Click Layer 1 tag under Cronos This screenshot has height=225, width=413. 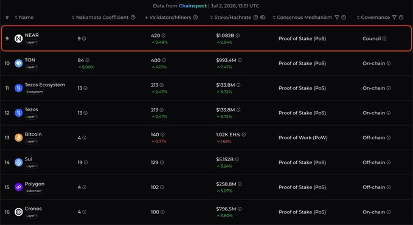(32, 215)
